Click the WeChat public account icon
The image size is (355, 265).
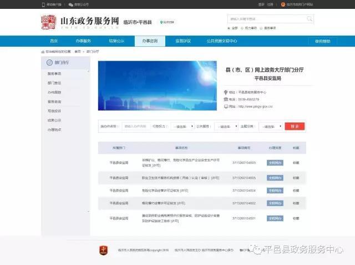(70, 4)
